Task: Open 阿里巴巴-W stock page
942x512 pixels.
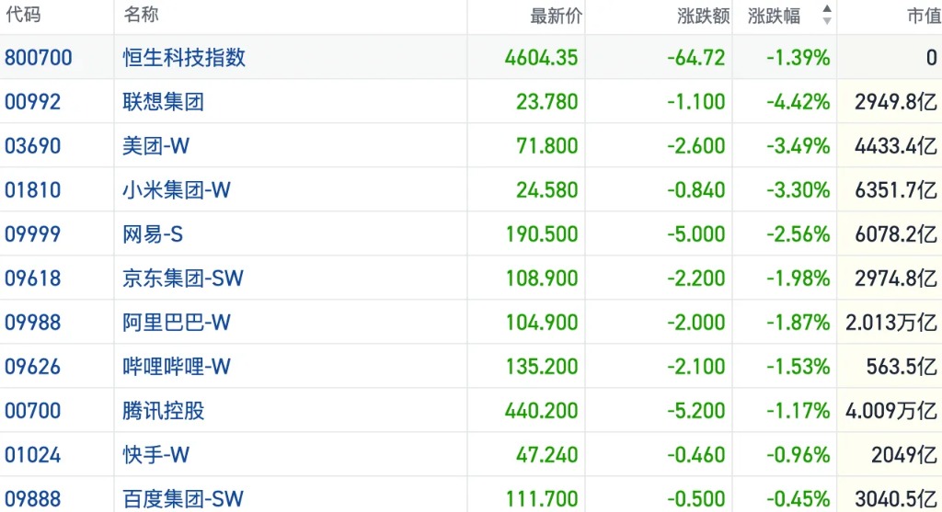Action: point(177,323)
